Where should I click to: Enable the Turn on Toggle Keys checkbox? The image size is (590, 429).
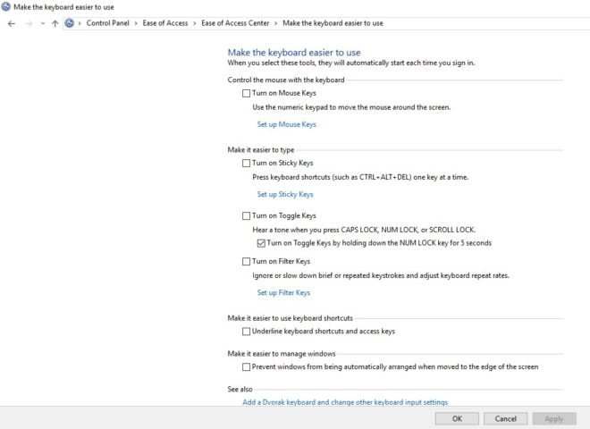[247, 215]
